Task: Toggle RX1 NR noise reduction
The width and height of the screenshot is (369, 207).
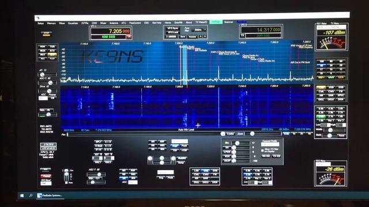Action: point(153,141)
